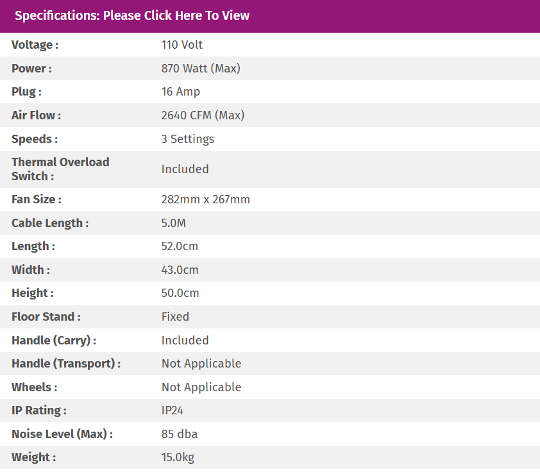This screenshot has width=540, height=474.
Task: Select the Fixed floor stand value
Action: 176,317
